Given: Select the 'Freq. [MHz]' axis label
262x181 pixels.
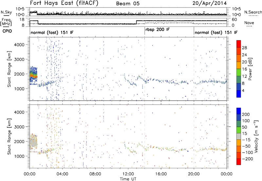Looking at the screenshot, I should click(6, 22).
